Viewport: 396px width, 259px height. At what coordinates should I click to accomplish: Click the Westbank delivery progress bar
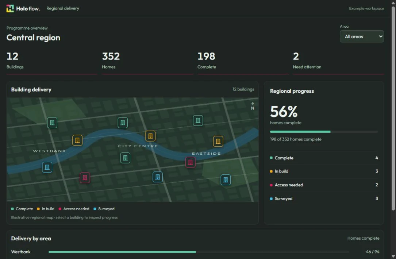tap(199, 252)
